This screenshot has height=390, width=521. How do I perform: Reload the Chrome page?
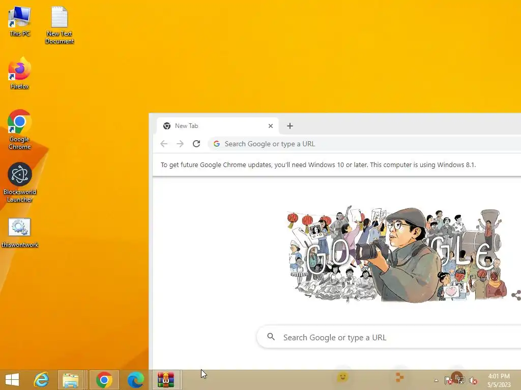[x=196, y=144]
